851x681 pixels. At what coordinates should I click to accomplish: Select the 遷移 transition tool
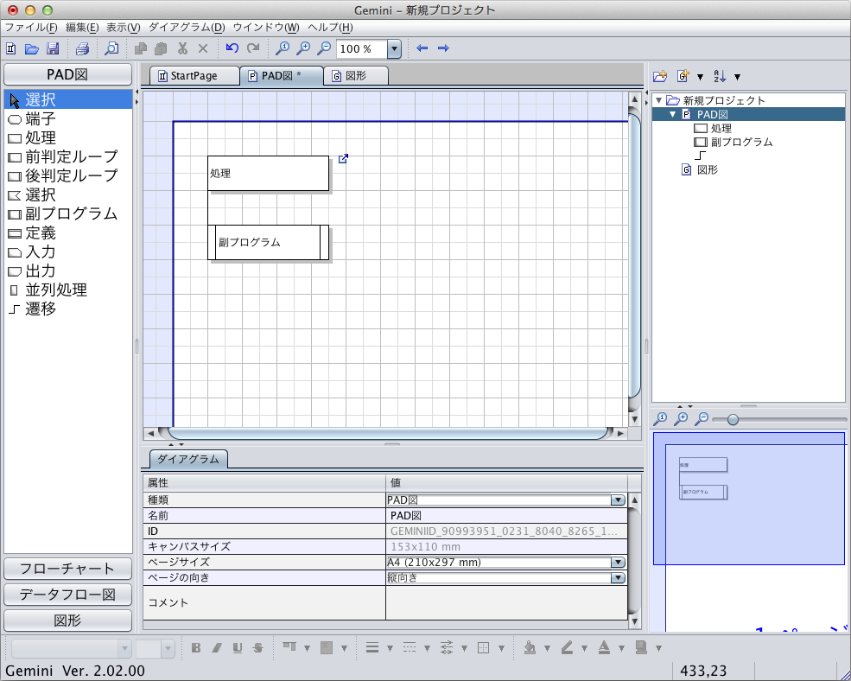(68, 309)
